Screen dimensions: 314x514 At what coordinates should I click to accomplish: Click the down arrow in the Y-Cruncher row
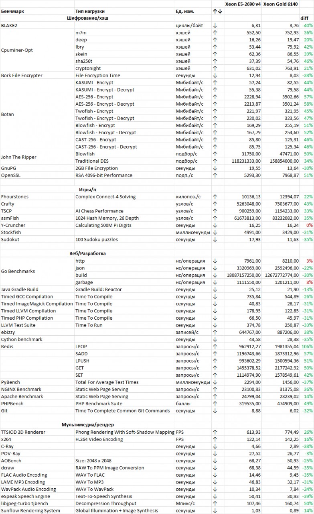click(215, 225)
